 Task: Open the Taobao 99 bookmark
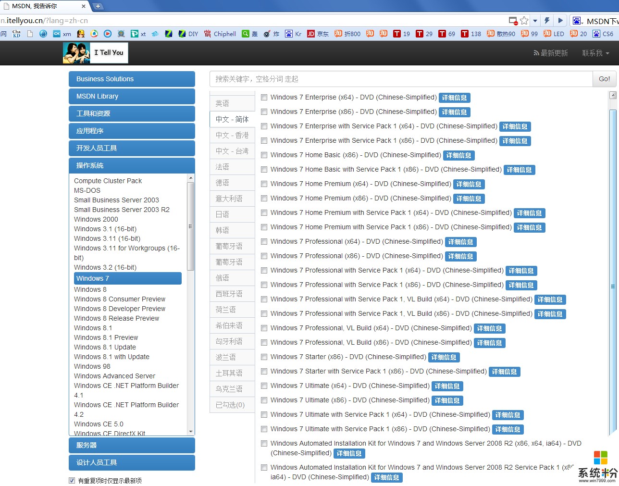click(x=530, y=34)
